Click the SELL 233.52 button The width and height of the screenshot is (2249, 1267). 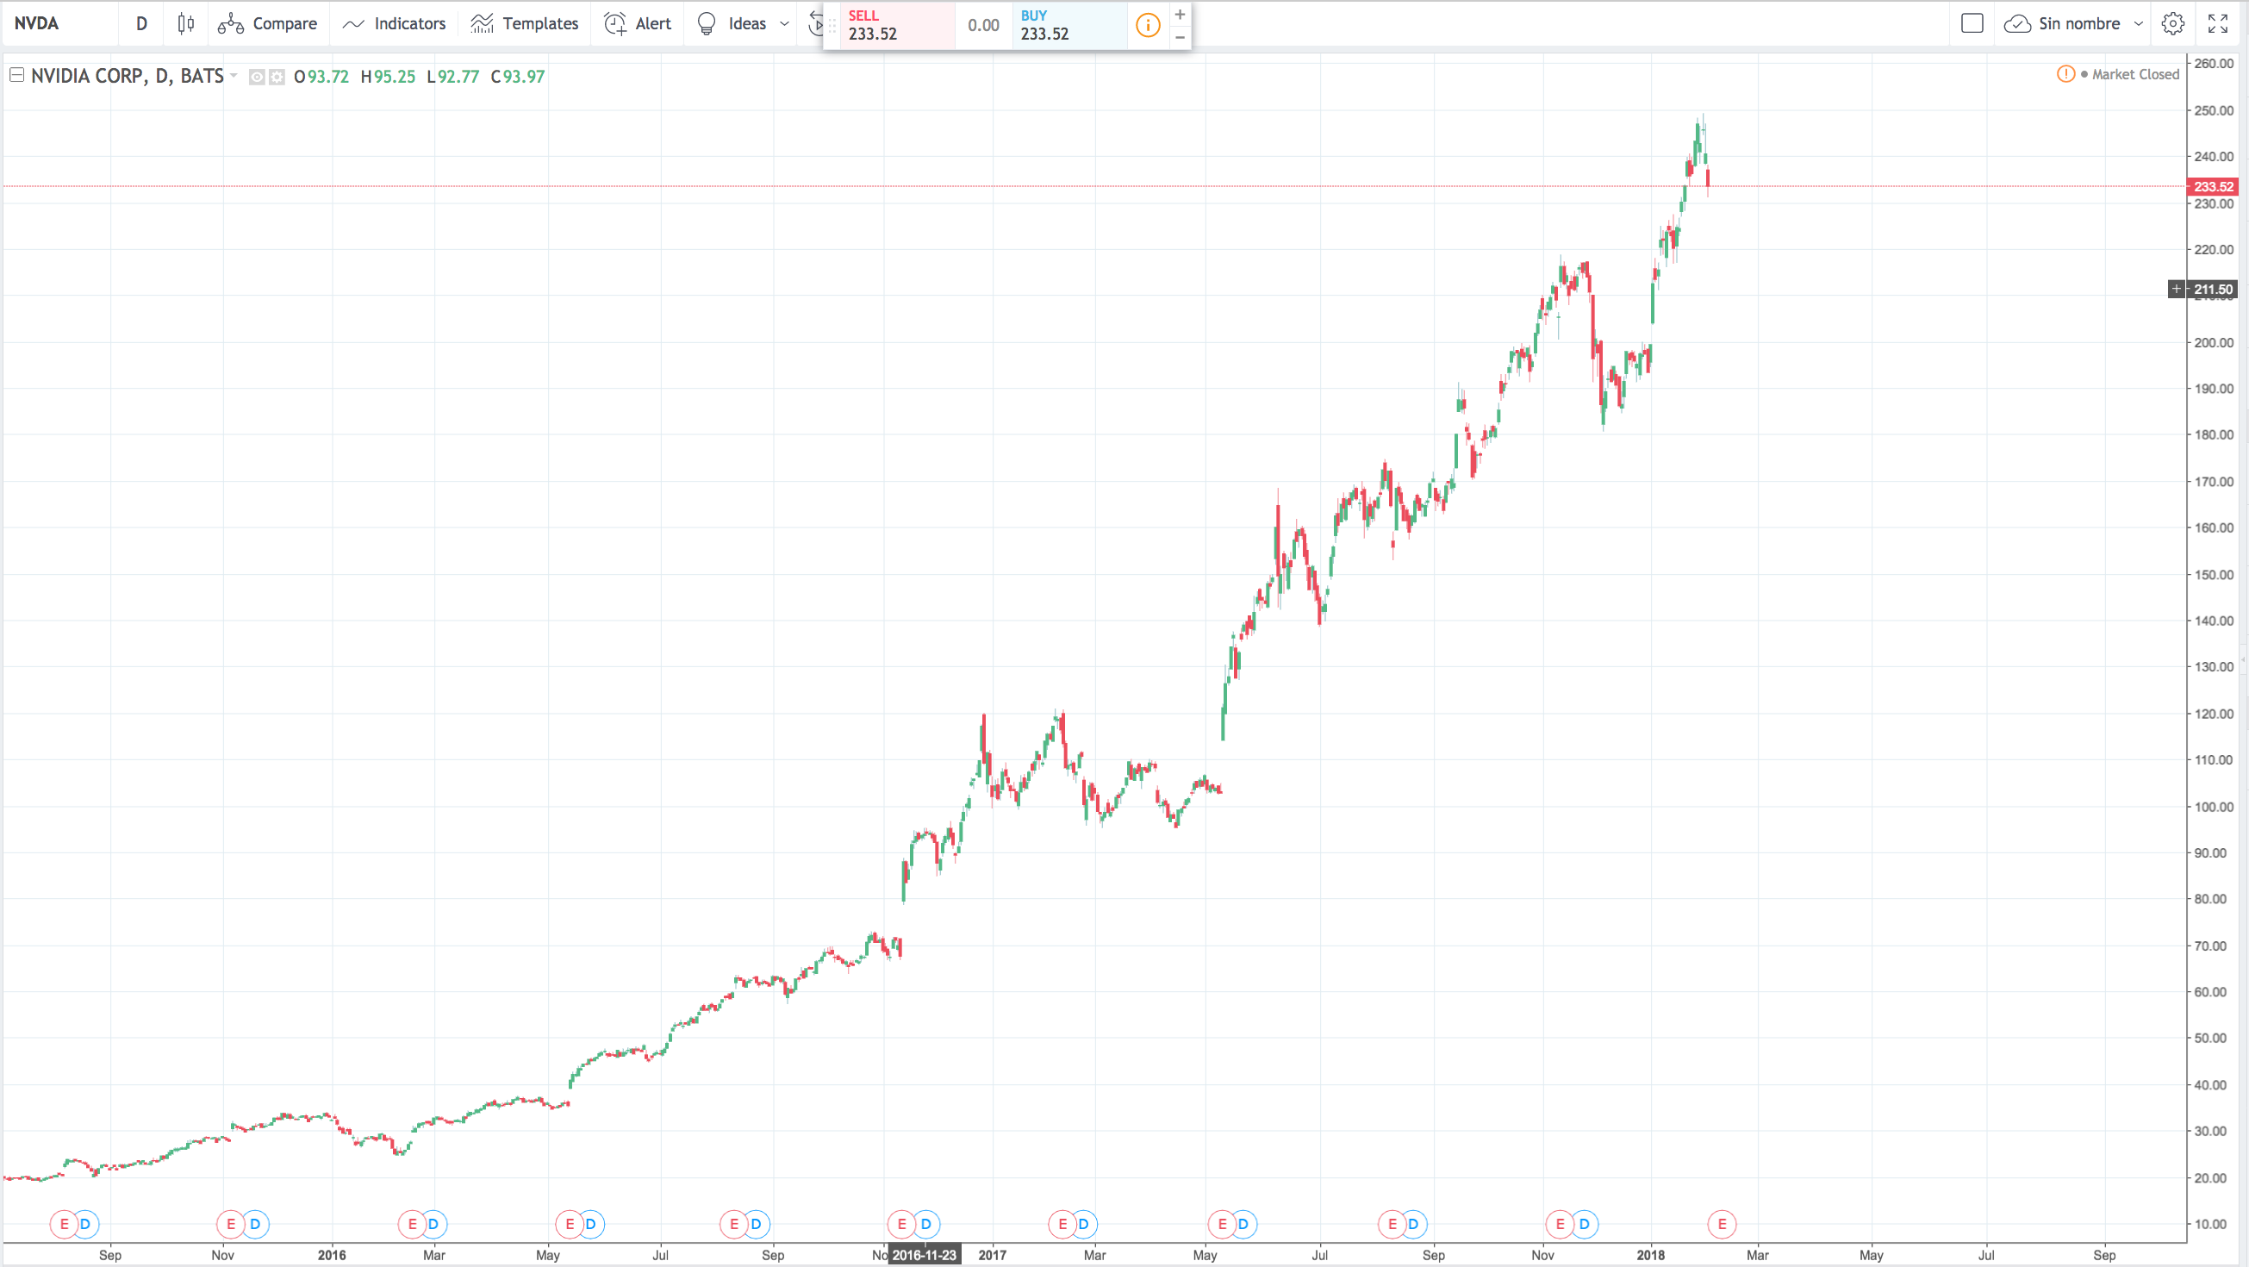coord(897,25)
